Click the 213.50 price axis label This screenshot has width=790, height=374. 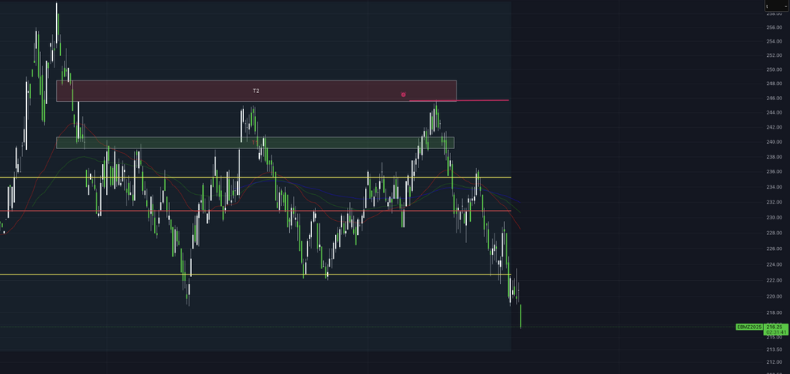pyautogui.click(x=773, y=350)
